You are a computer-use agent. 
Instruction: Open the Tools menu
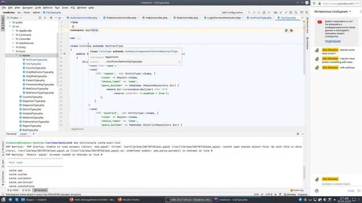pos(65,7)
